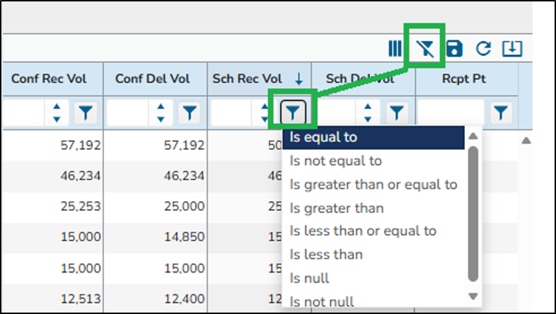Click the Conf Rec Vol column header

[48, 78]
